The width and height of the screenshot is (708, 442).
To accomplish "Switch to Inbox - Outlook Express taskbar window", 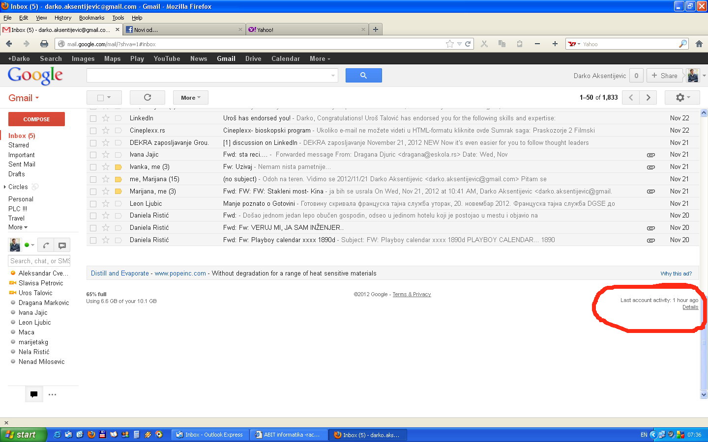I will pyautogui.click(x=210, y=435).
